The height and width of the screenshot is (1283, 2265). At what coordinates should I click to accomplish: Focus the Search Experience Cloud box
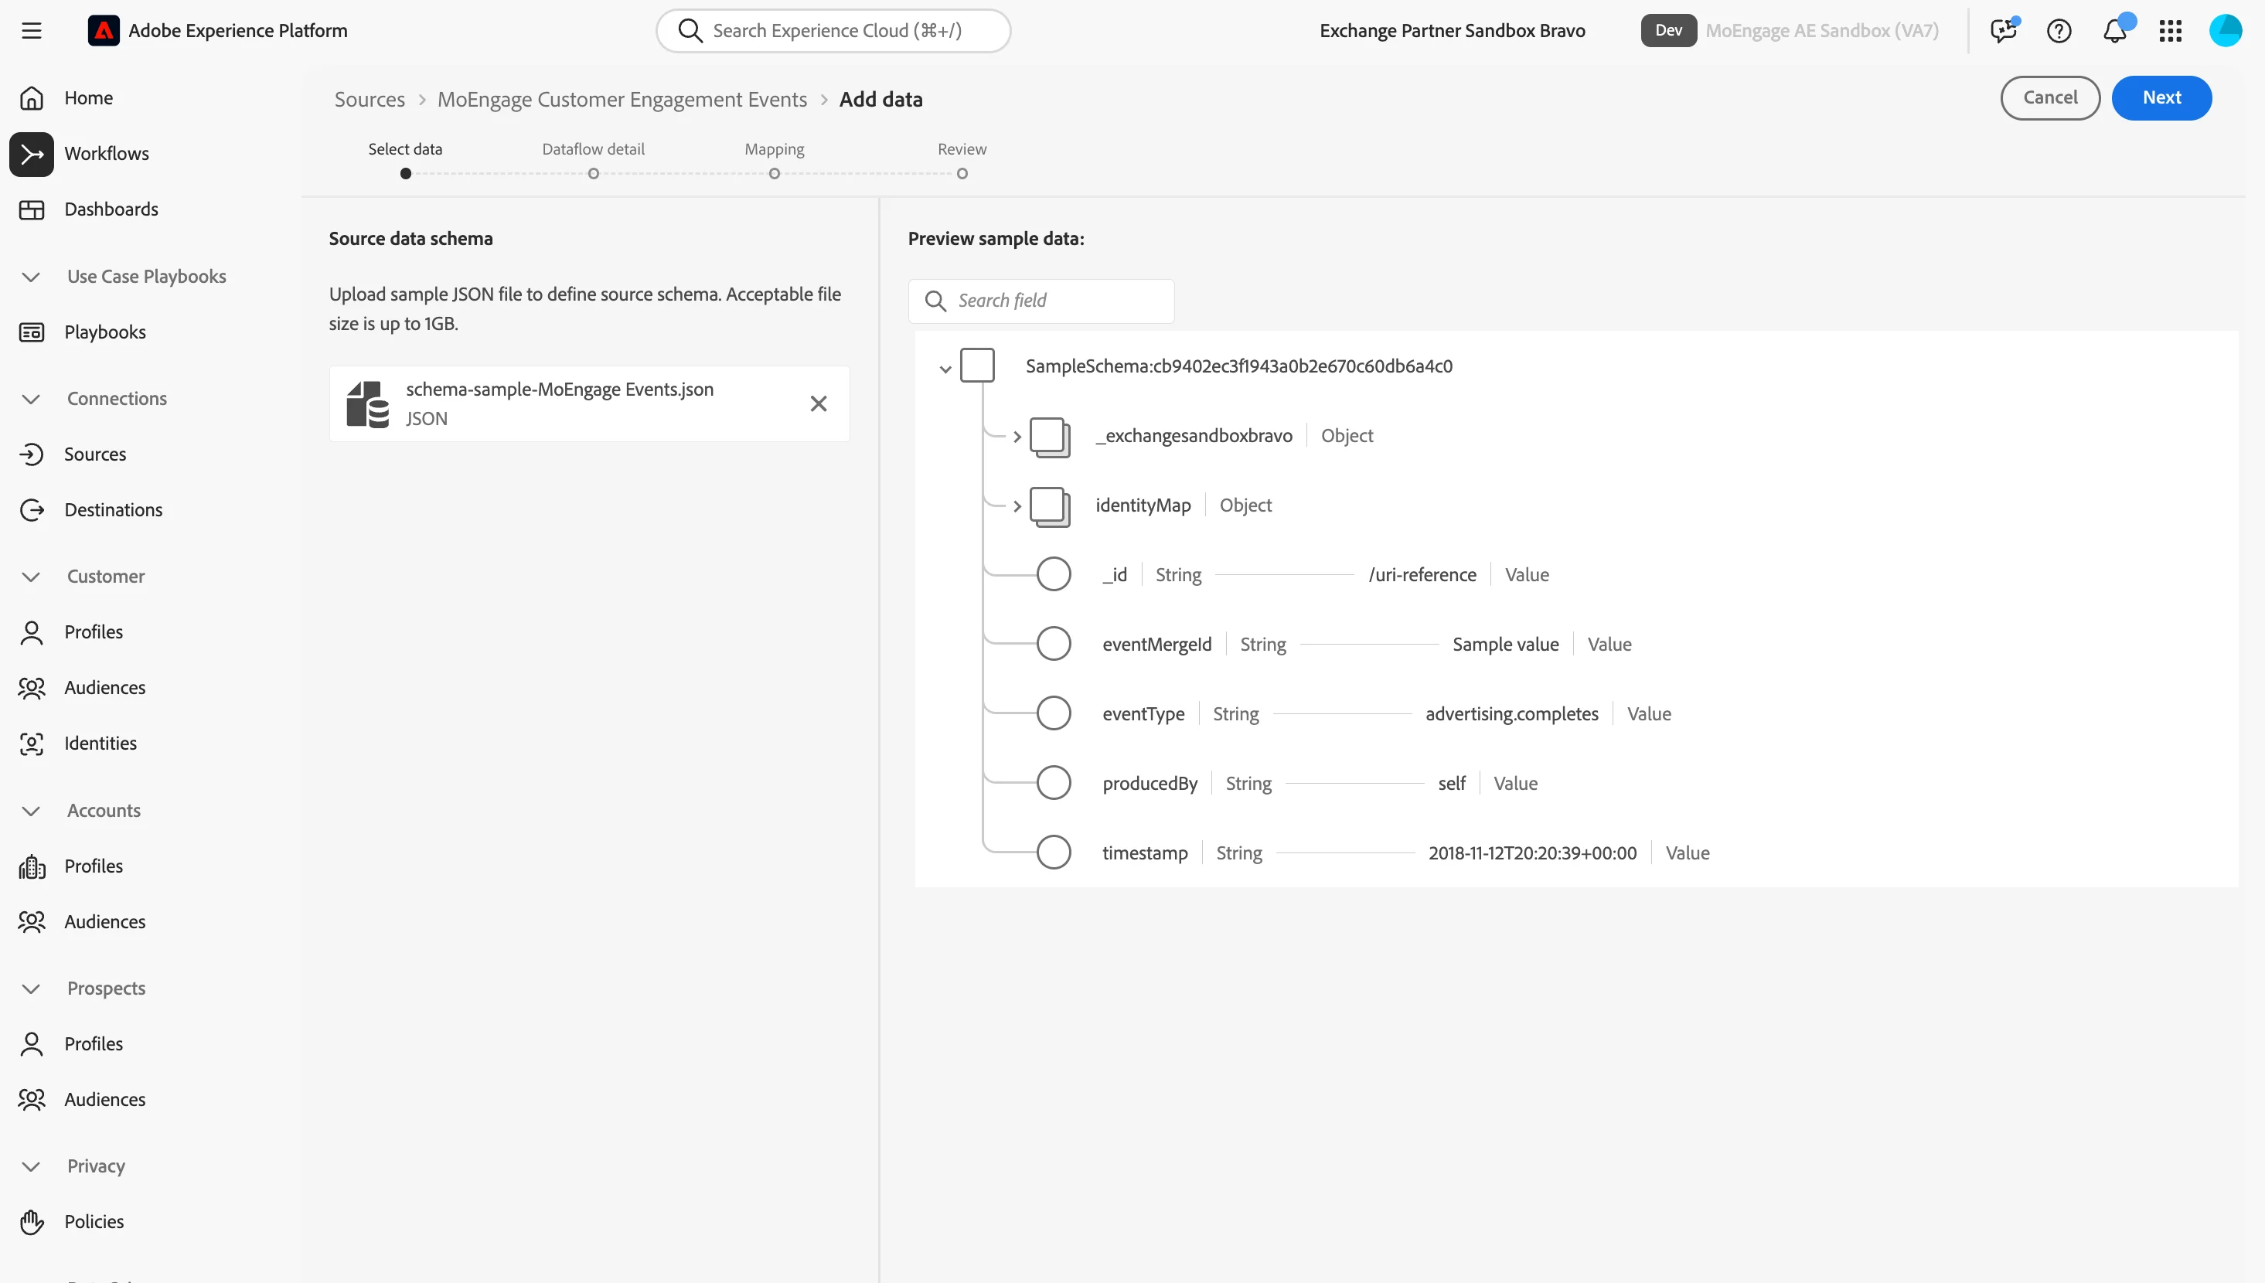(833, 31)
